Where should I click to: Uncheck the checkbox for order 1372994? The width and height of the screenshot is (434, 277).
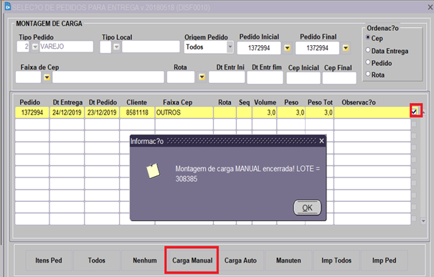414,112
